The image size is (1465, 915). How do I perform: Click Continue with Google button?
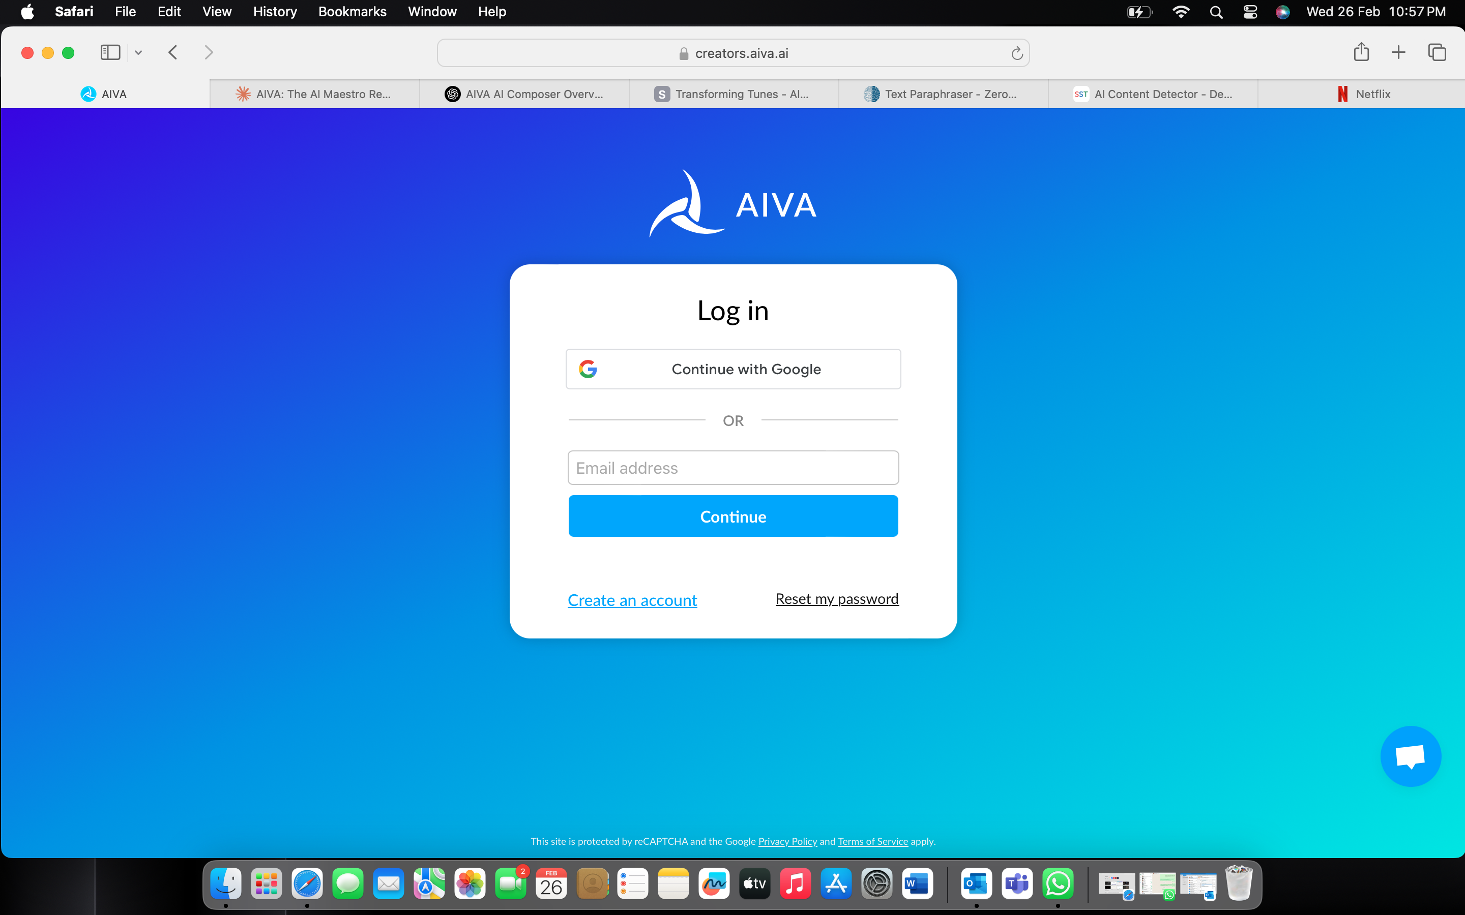[x=733, y=369]
